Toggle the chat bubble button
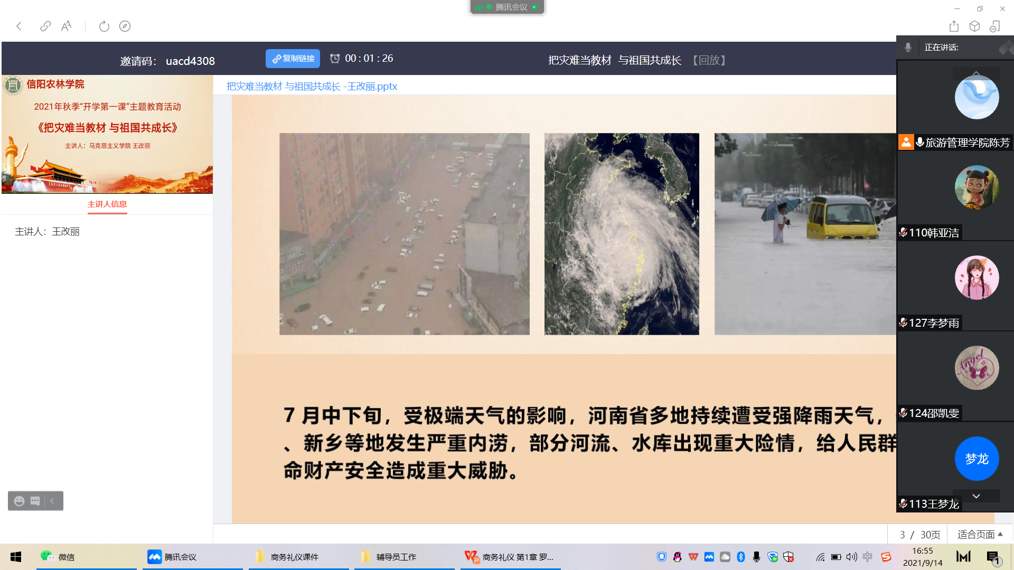 tap(35, 501)
